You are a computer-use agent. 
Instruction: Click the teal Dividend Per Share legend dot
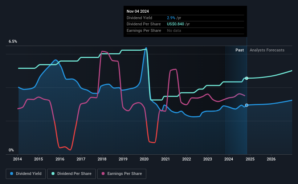point(53,173)
